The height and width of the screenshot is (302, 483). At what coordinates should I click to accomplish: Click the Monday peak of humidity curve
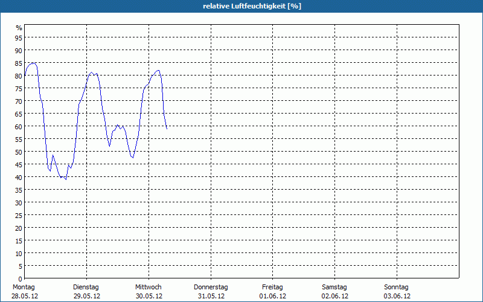[34, 63]
